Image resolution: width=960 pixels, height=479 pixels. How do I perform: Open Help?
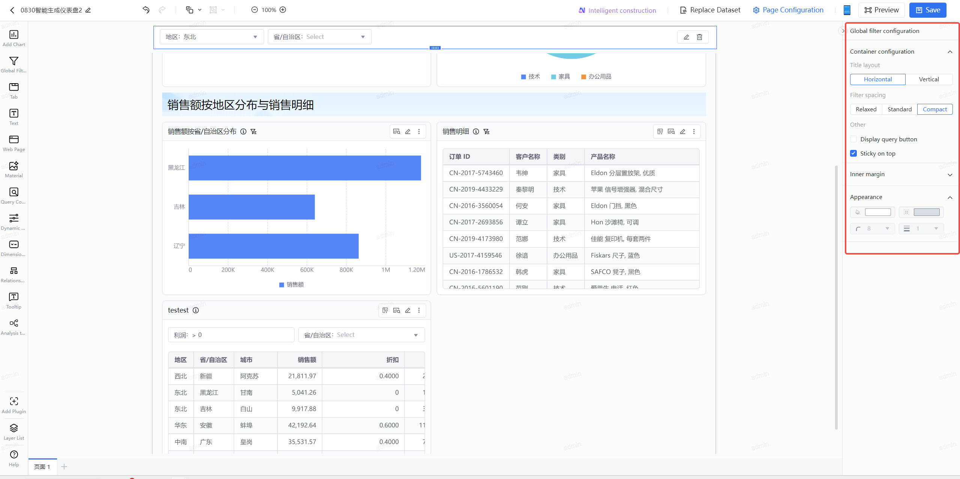tap(14, 458)
